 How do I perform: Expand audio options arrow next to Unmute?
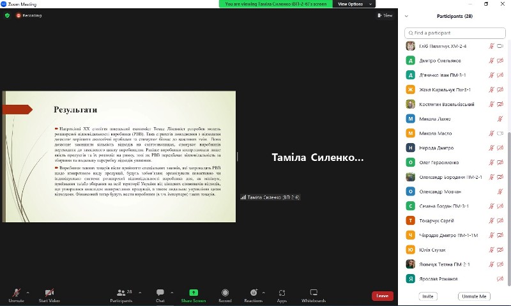(27, 293)
